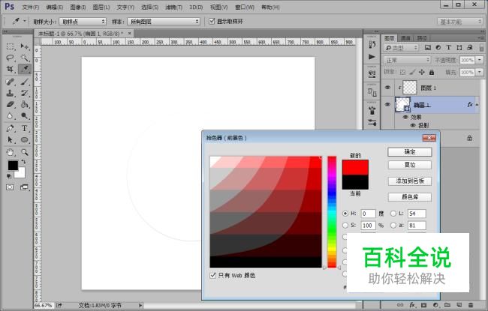
Task: Select the Brush tool
Action: [x=24, y=82]
